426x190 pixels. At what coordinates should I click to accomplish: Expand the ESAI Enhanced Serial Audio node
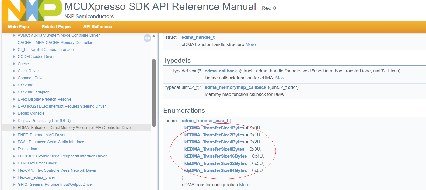tap(14, 142)
